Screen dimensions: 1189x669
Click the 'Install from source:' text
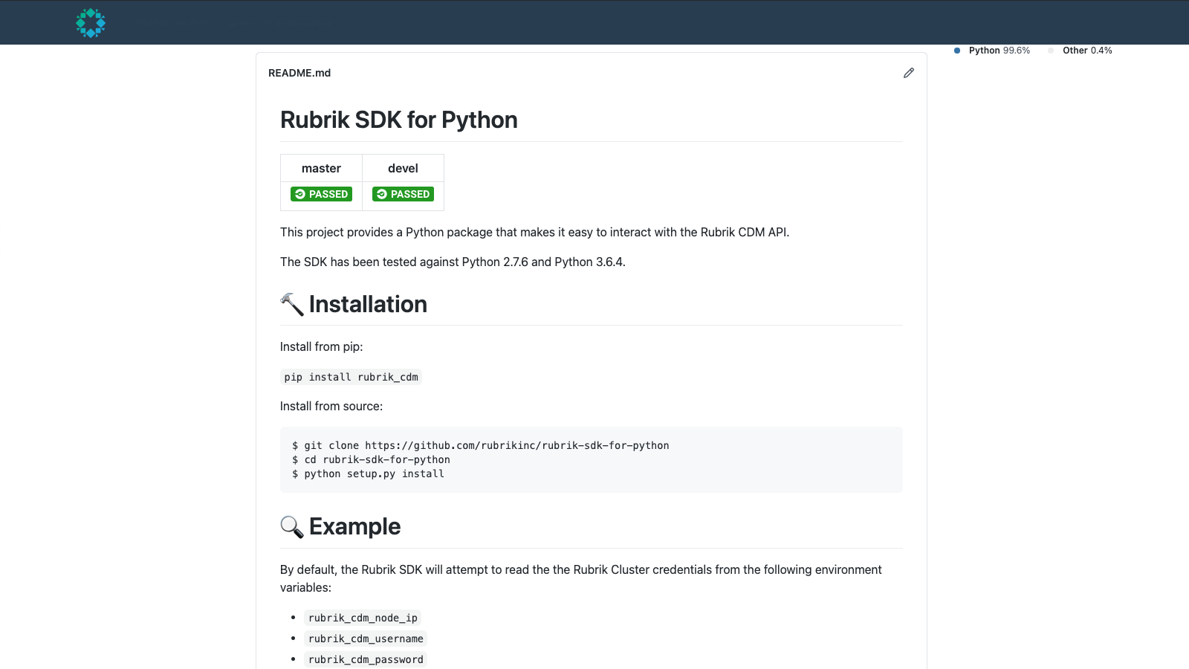331,406
